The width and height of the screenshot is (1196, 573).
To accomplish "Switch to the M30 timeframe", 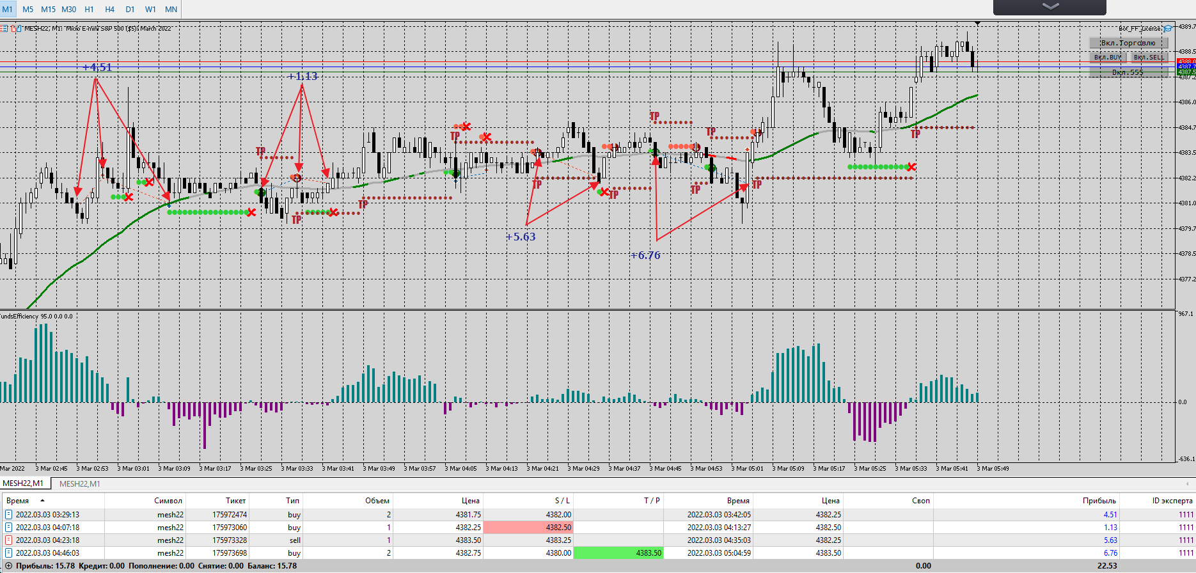I will [69, 9].
